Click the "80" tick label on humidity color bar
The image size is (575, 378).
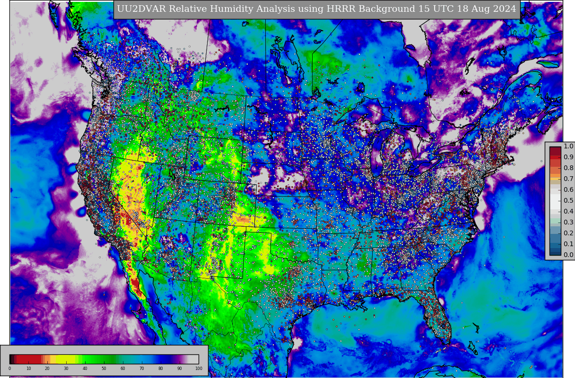click(x=161, y=369)
